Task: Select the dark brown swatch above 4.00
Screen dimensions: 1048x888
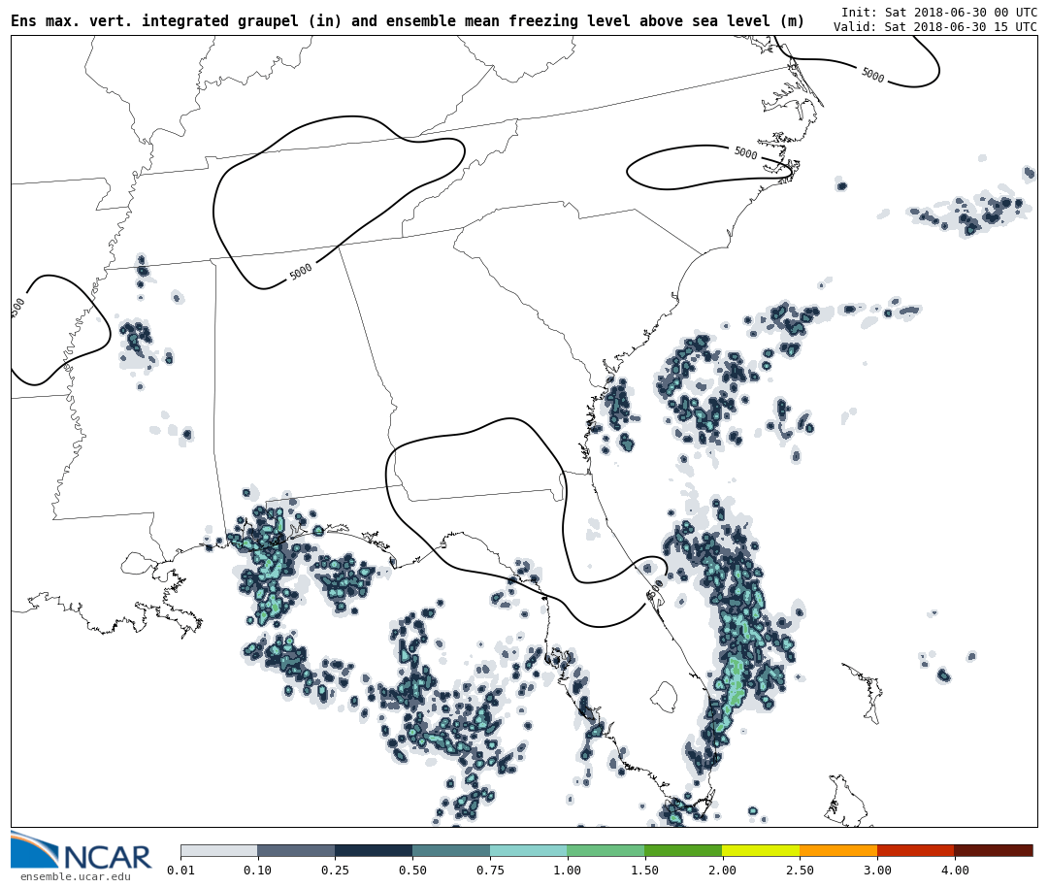Action: [994, 851]
